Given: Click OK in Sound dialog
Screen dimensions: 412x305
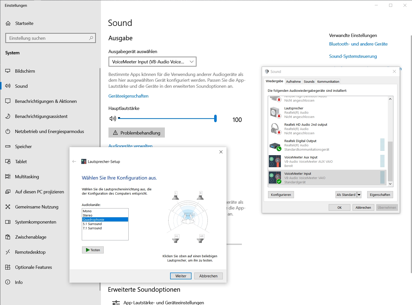Looking at the screenshot, I should (x=340, y=207).
